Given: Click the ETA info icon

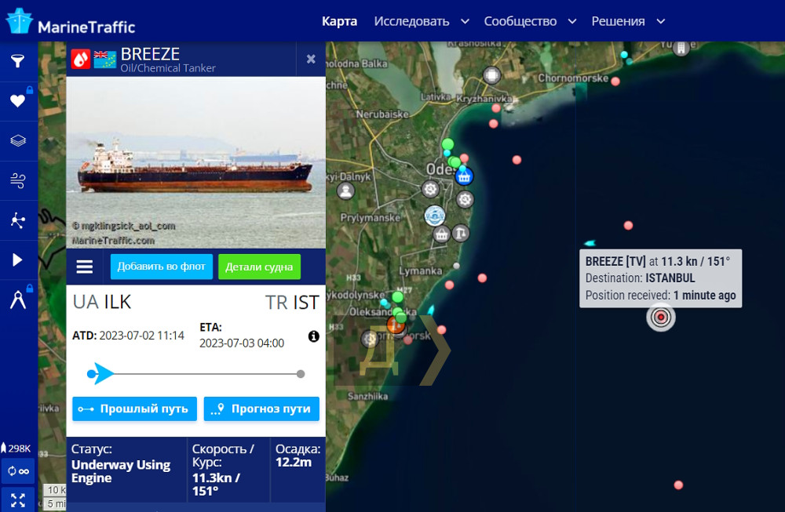Looking at the screenshot, I should click(x=314, y=336).
